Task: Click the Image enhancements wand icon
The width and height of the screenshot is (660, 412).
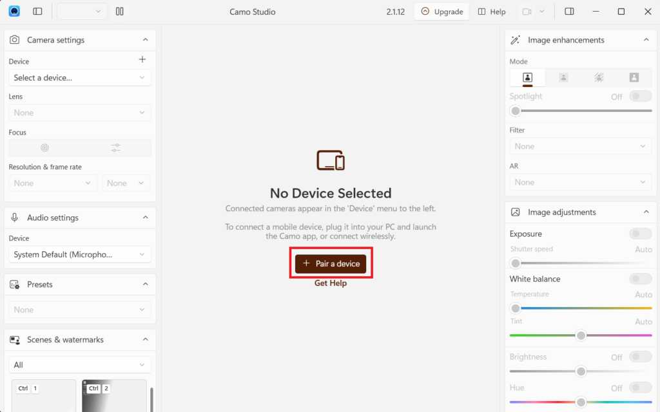Action: point(515,39)
